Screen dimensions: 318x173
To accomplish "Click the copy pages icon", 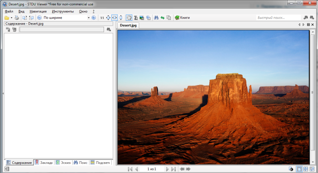I will 169,18.
